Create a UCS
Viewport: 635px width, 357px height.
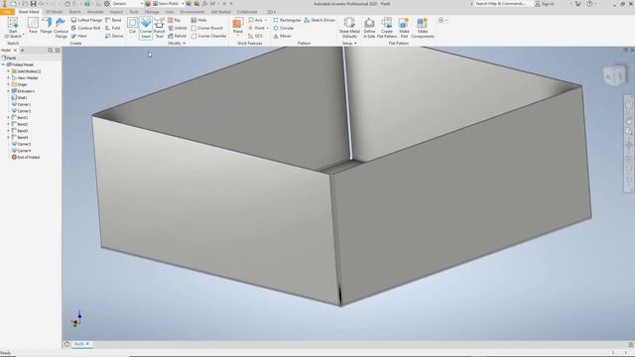coord(256,36)
